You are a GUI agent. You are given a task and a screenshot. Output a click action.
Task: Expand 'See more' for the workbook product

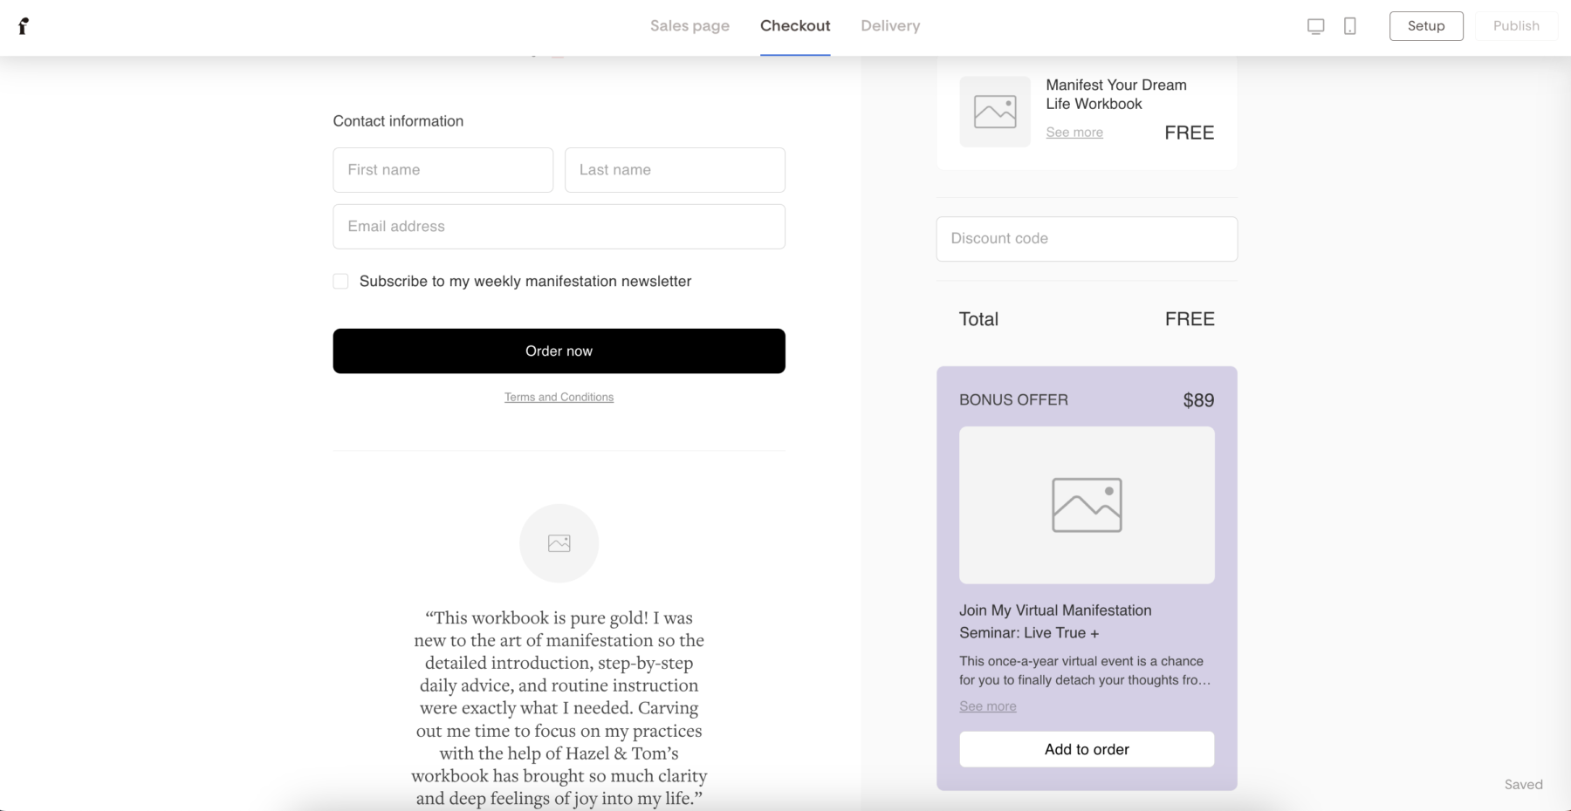1074,132
